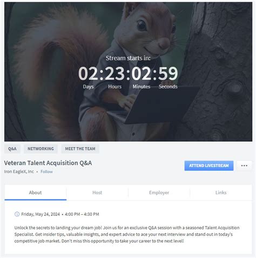This screenshot has width=256, height=258.
Task: Click the Networking tag
Action: [x=41, y=149]
